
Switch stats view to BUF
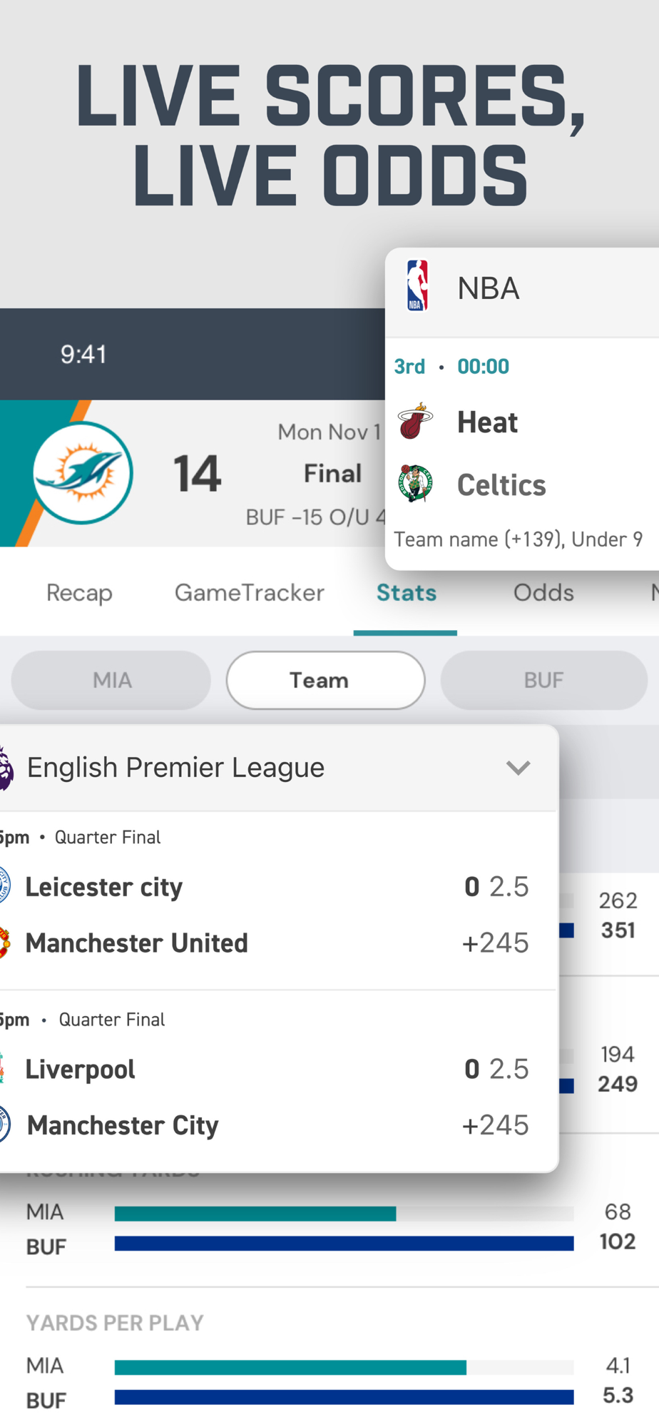pos(544,680)
